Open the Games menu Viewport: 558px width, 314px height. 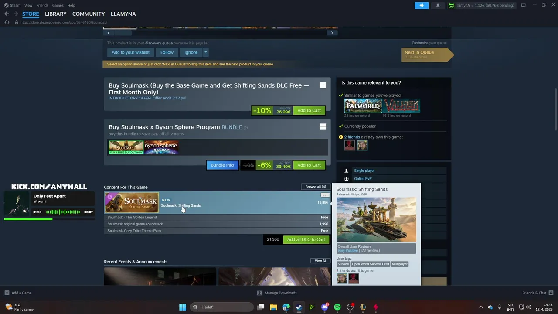point(58,5)
